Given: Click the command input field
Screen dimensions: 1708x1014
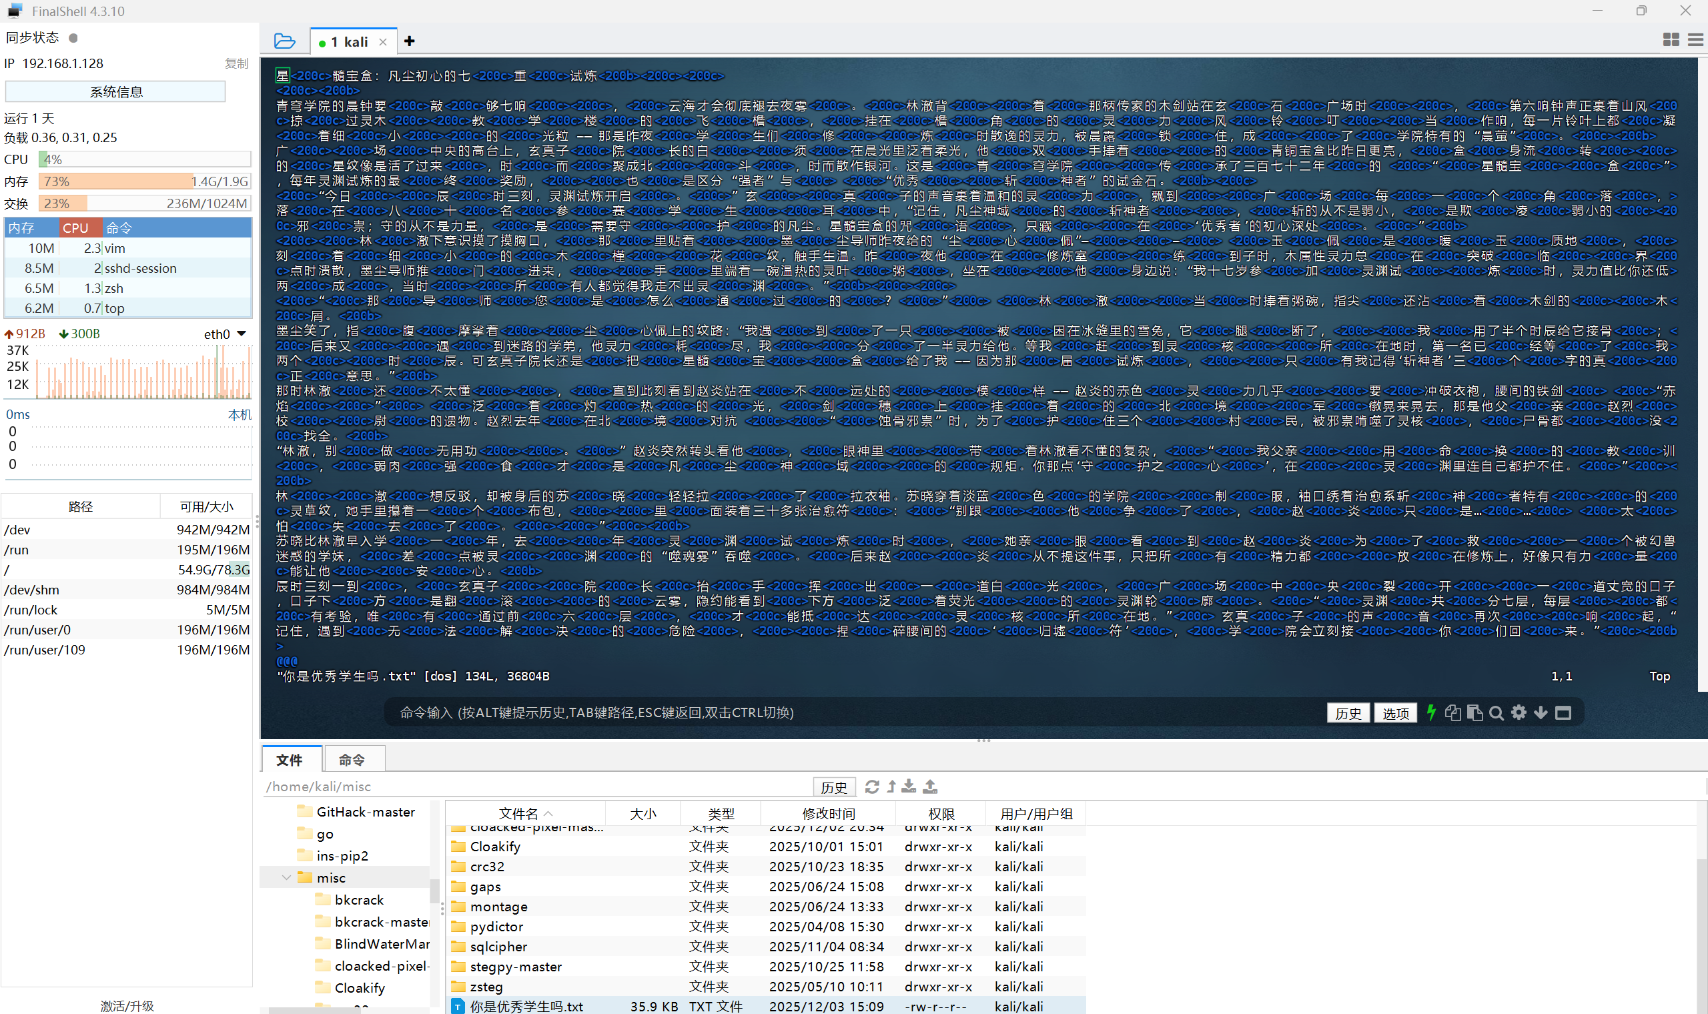Looking at the screenshot, I should coord(820,712).
